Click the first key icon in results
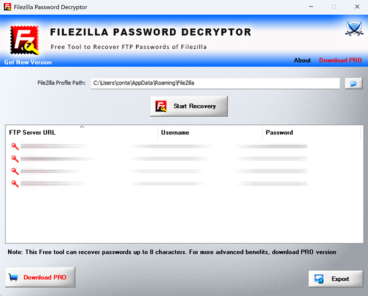 click(x=15, y=146)
